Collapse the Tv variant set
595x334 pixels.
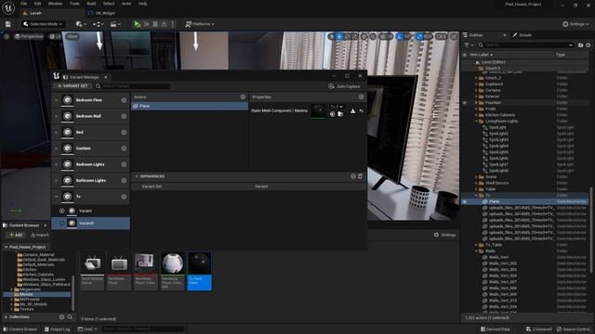[57, 197]
